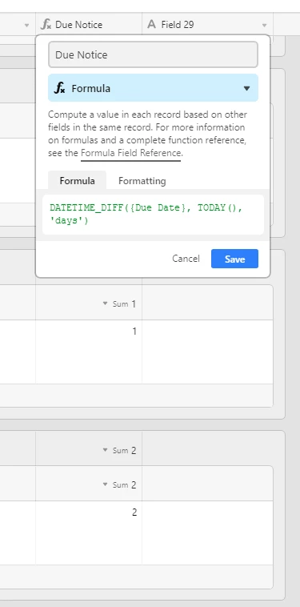
Task: Switch to the Formula tab
Action: click(x=77, y=181)
